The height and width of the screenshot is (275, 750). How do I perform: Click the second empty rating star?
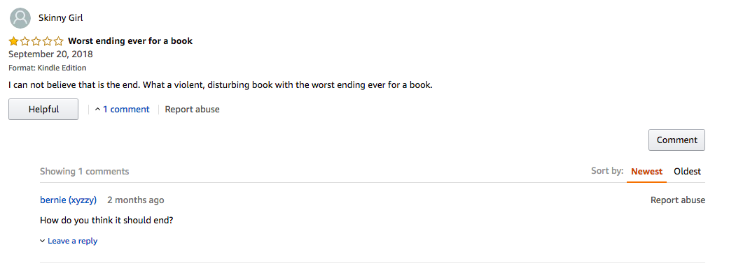(25, 41)
